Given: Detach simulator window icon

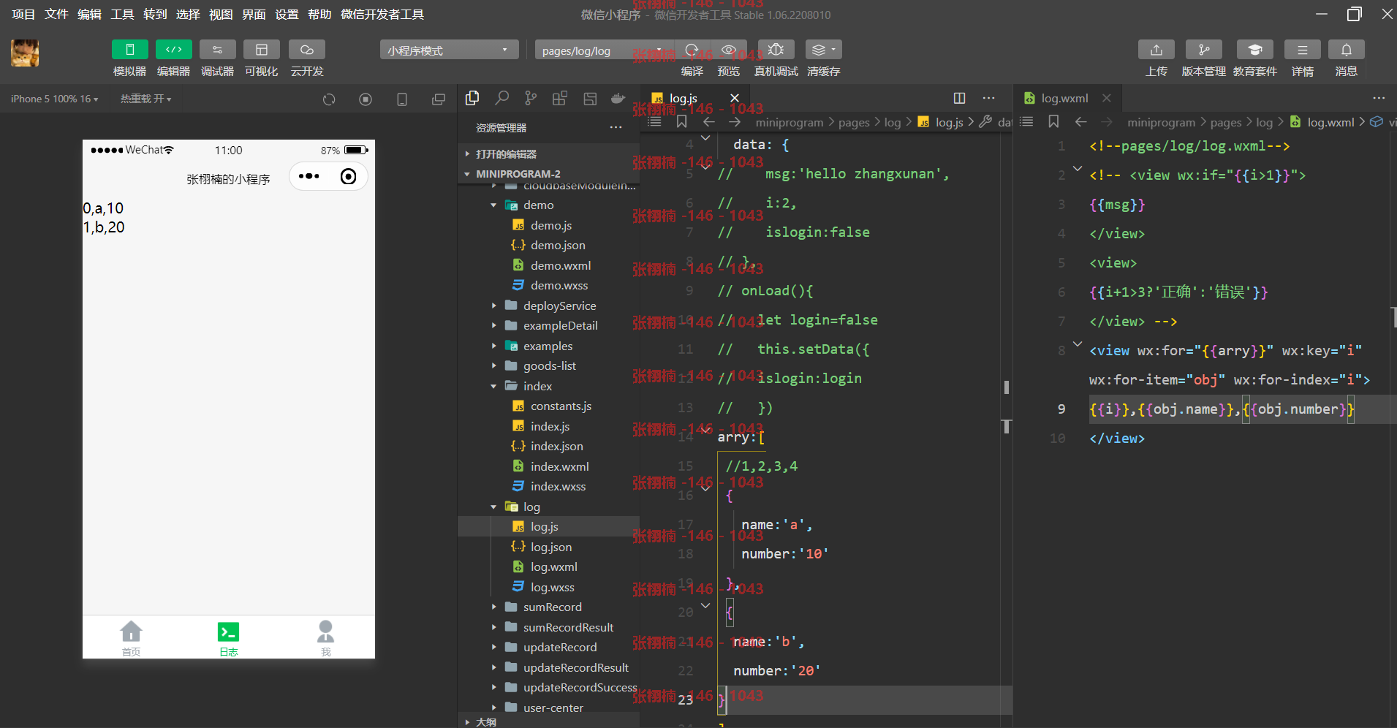Looking at the screenshot, I should [x=439, y=99].
